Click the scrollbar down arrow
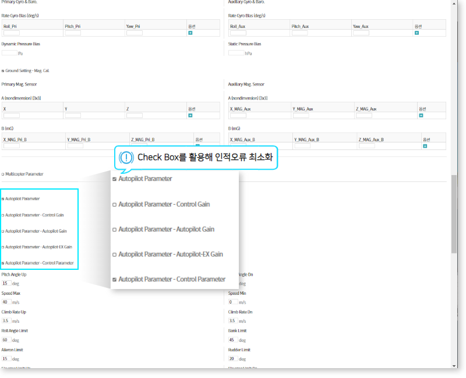 454,366
